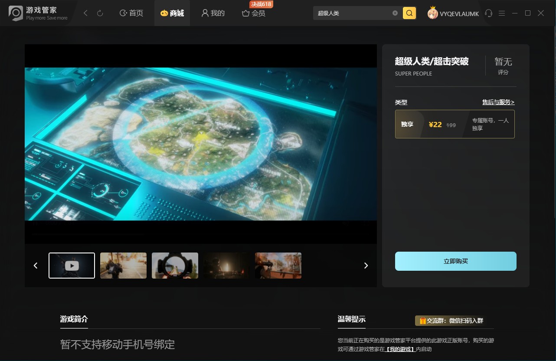Image resolution: width=556 pixels, height=361 pixels.
Task: Minimize the window
Action: tap(515, 13)
